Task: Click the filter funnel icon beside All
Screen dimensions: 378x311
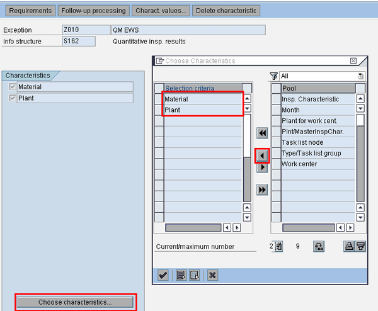Action: 273,76
